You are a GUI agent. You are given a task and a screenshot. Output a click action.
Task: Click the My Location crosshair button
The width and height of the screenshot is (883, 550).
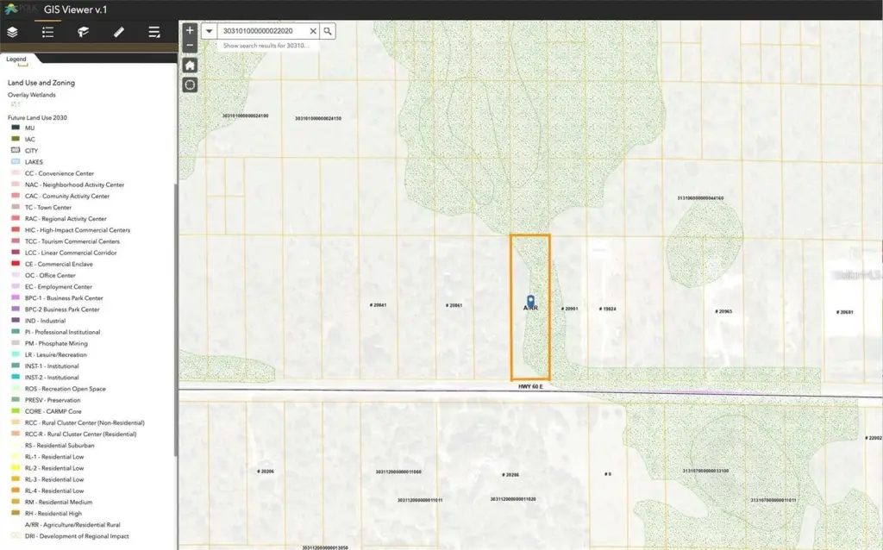[x=190, y=84]
